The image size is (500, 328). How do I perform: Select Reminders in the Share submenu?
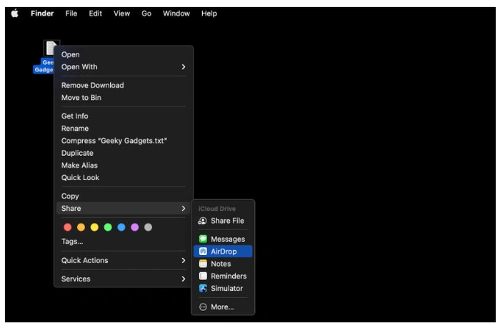(223, 276)
